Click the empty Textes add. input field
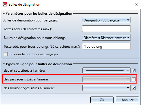 (x=106, y=29)
